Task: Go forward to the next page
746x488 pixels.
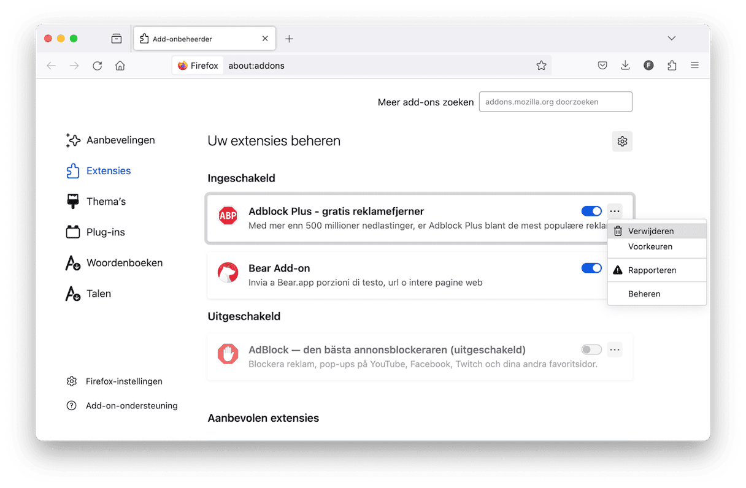Action: [74, 66]
